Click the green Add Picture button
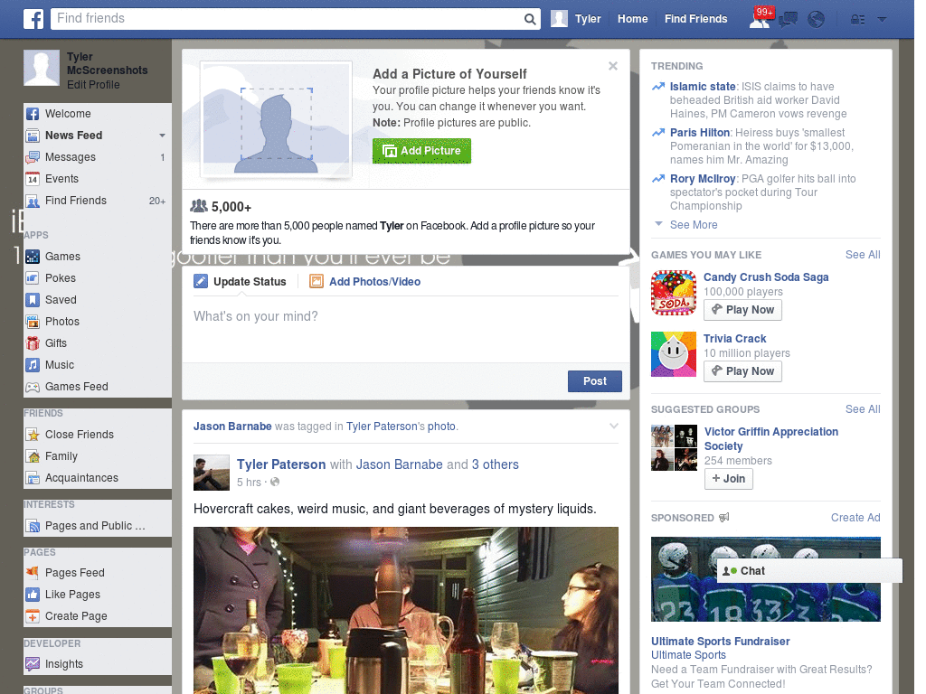This screenshot has height=694, width=926. click(421, 151)
